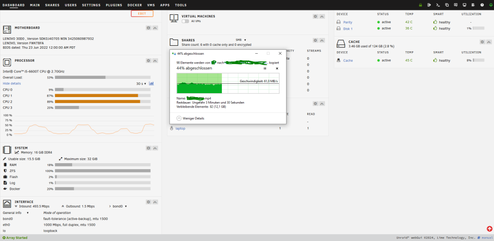The width and height of the screenshot is (494, 241).
Task: Open the Cache device link
Action: [x=348, y=60]
